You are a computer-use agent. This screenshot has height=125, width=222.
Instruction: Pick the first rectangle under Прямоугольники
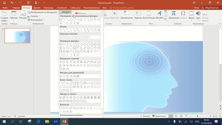click(x=60, y=37)
